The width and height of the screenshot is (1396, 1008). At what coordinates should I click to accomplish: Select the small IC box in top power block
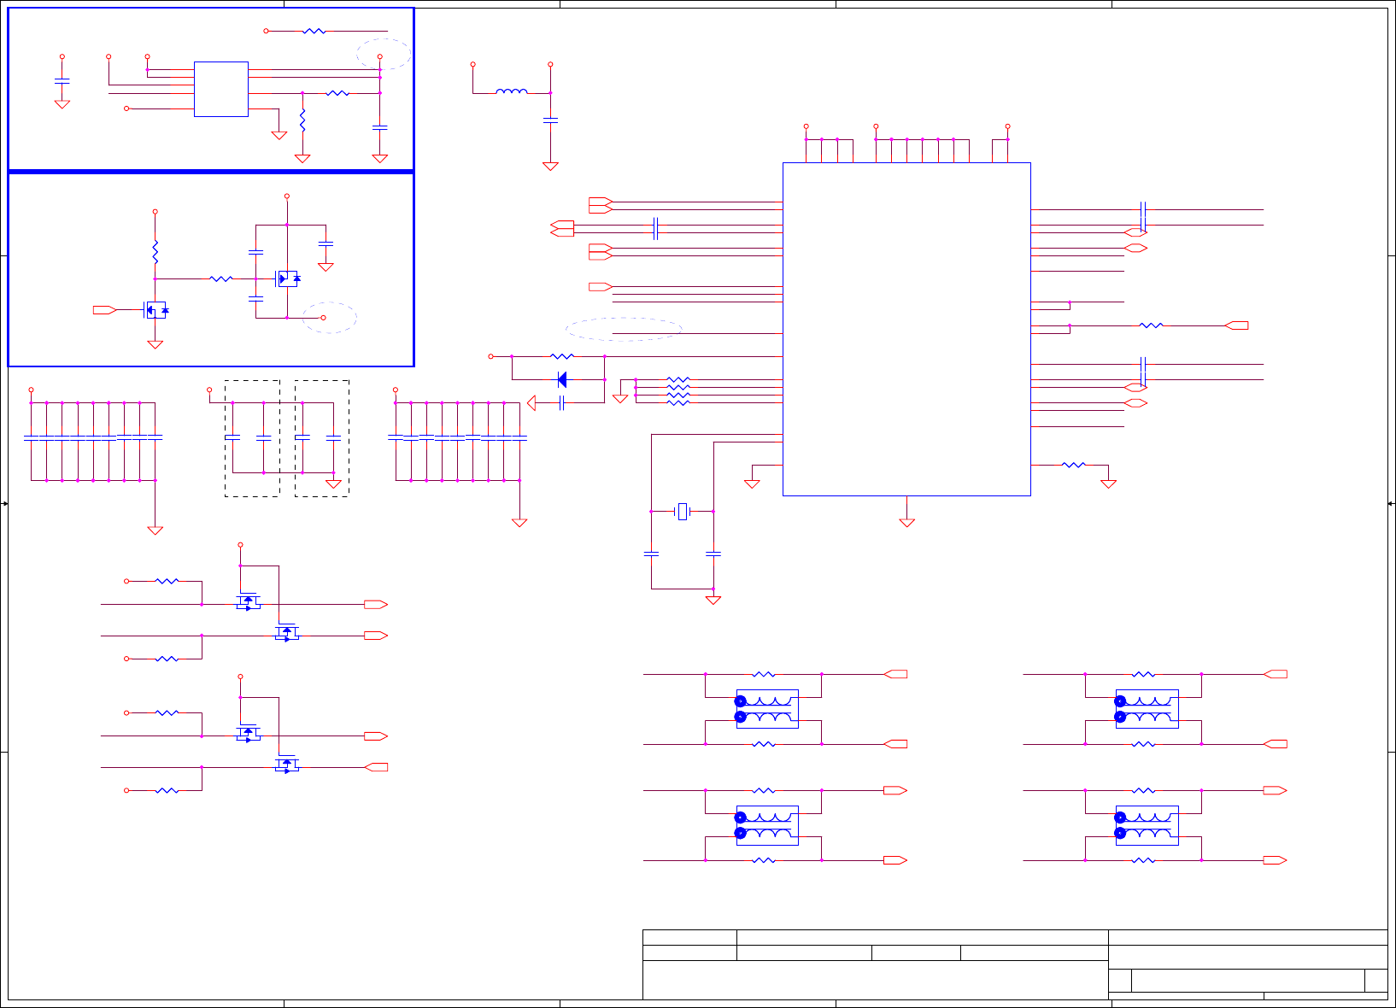pyautogui.click(x=221, y=89)
